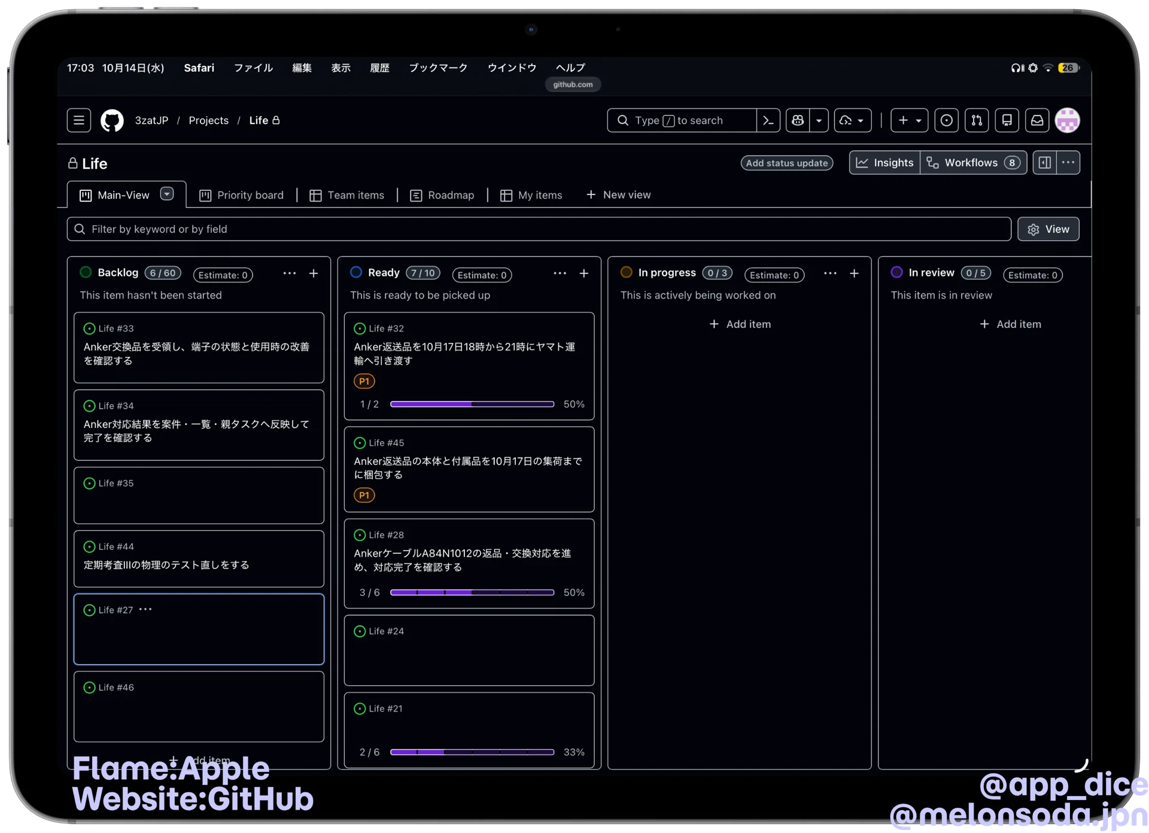Viewport: 1149px width, 833px height.
Task: Open the Life #24 card
Action: pos(469,650)
